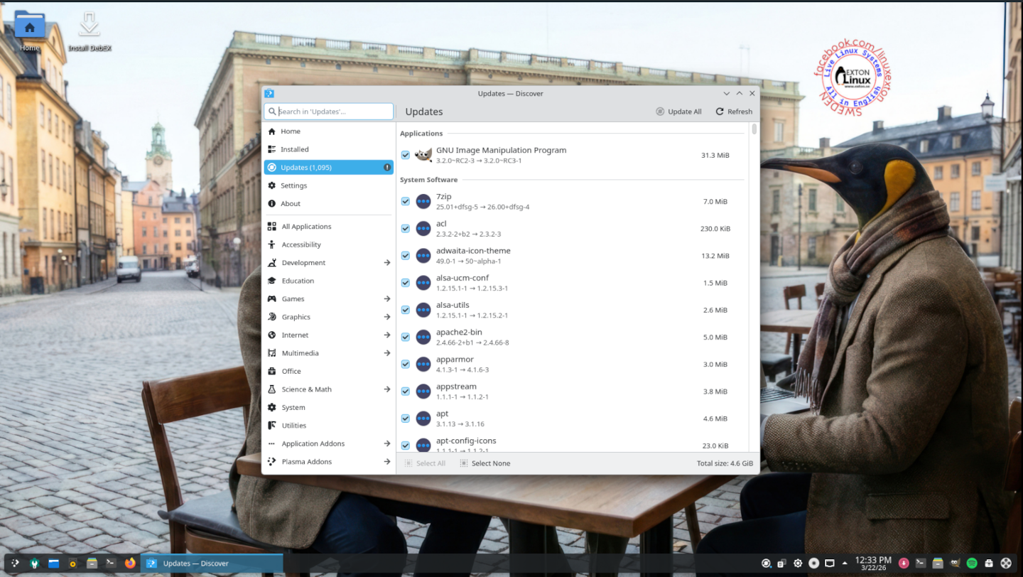Open the Installed page in sidebar
The image size is (1023, 577).
294,149
